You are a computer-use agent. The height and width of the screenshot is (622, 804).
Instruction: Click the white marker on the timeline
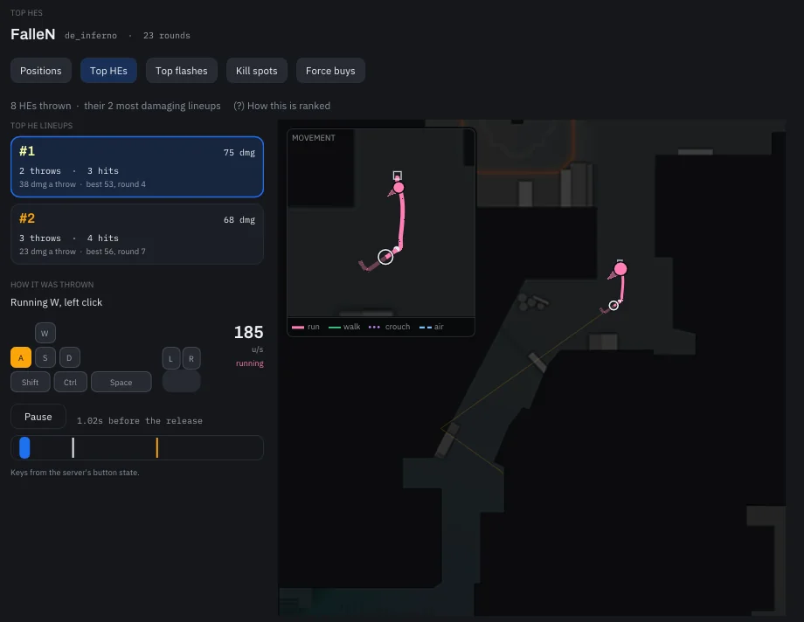73,447
